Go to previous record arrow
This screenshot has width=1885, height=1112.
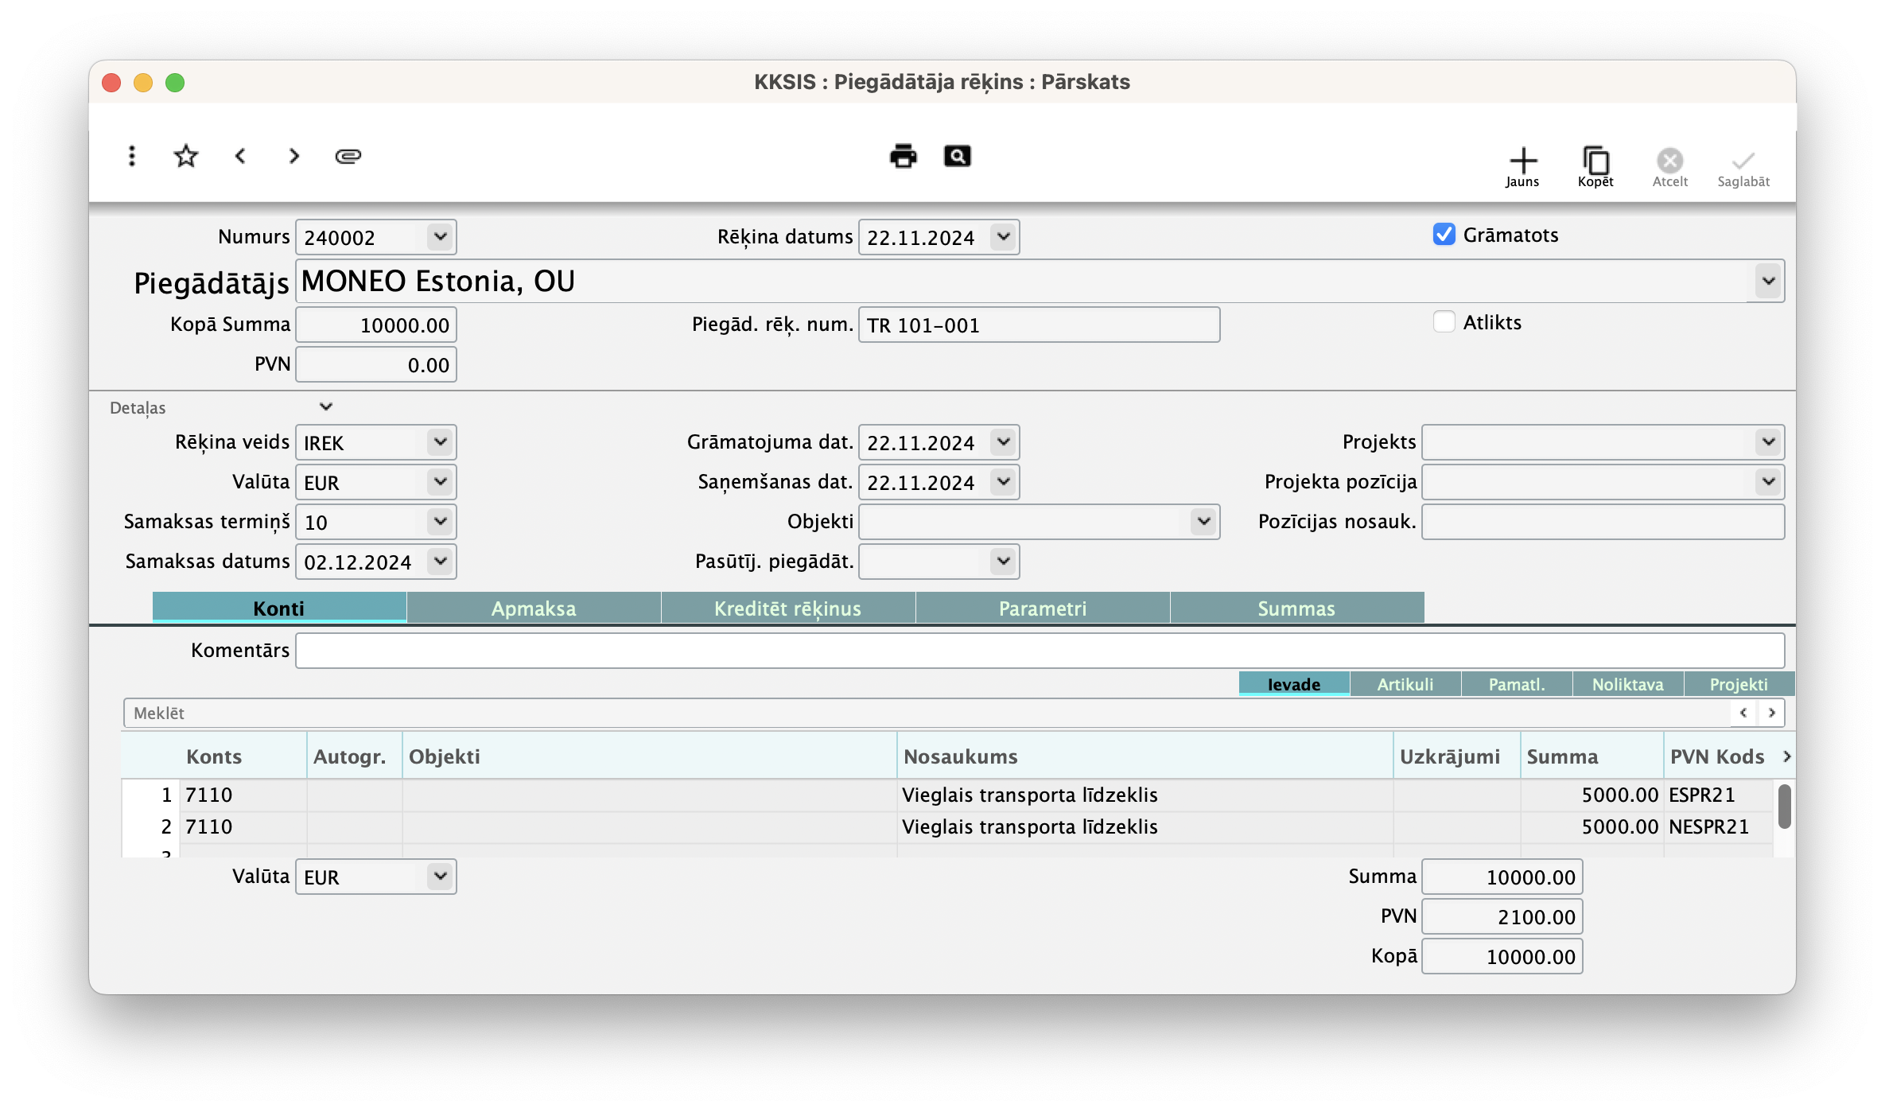coord(240,156)
